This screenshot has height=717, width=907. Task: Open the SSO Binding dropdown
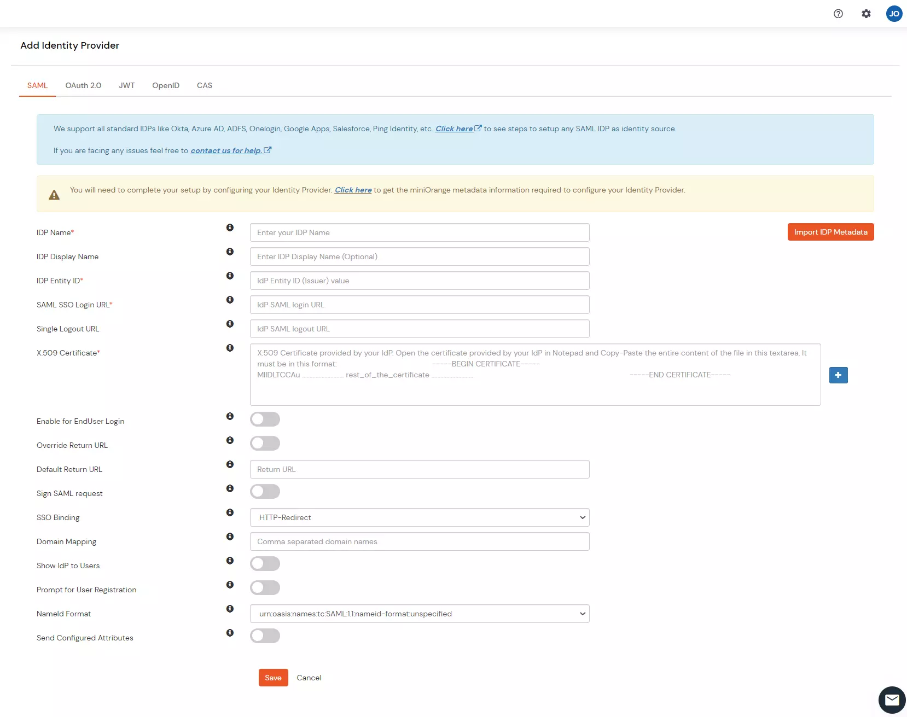419,517
